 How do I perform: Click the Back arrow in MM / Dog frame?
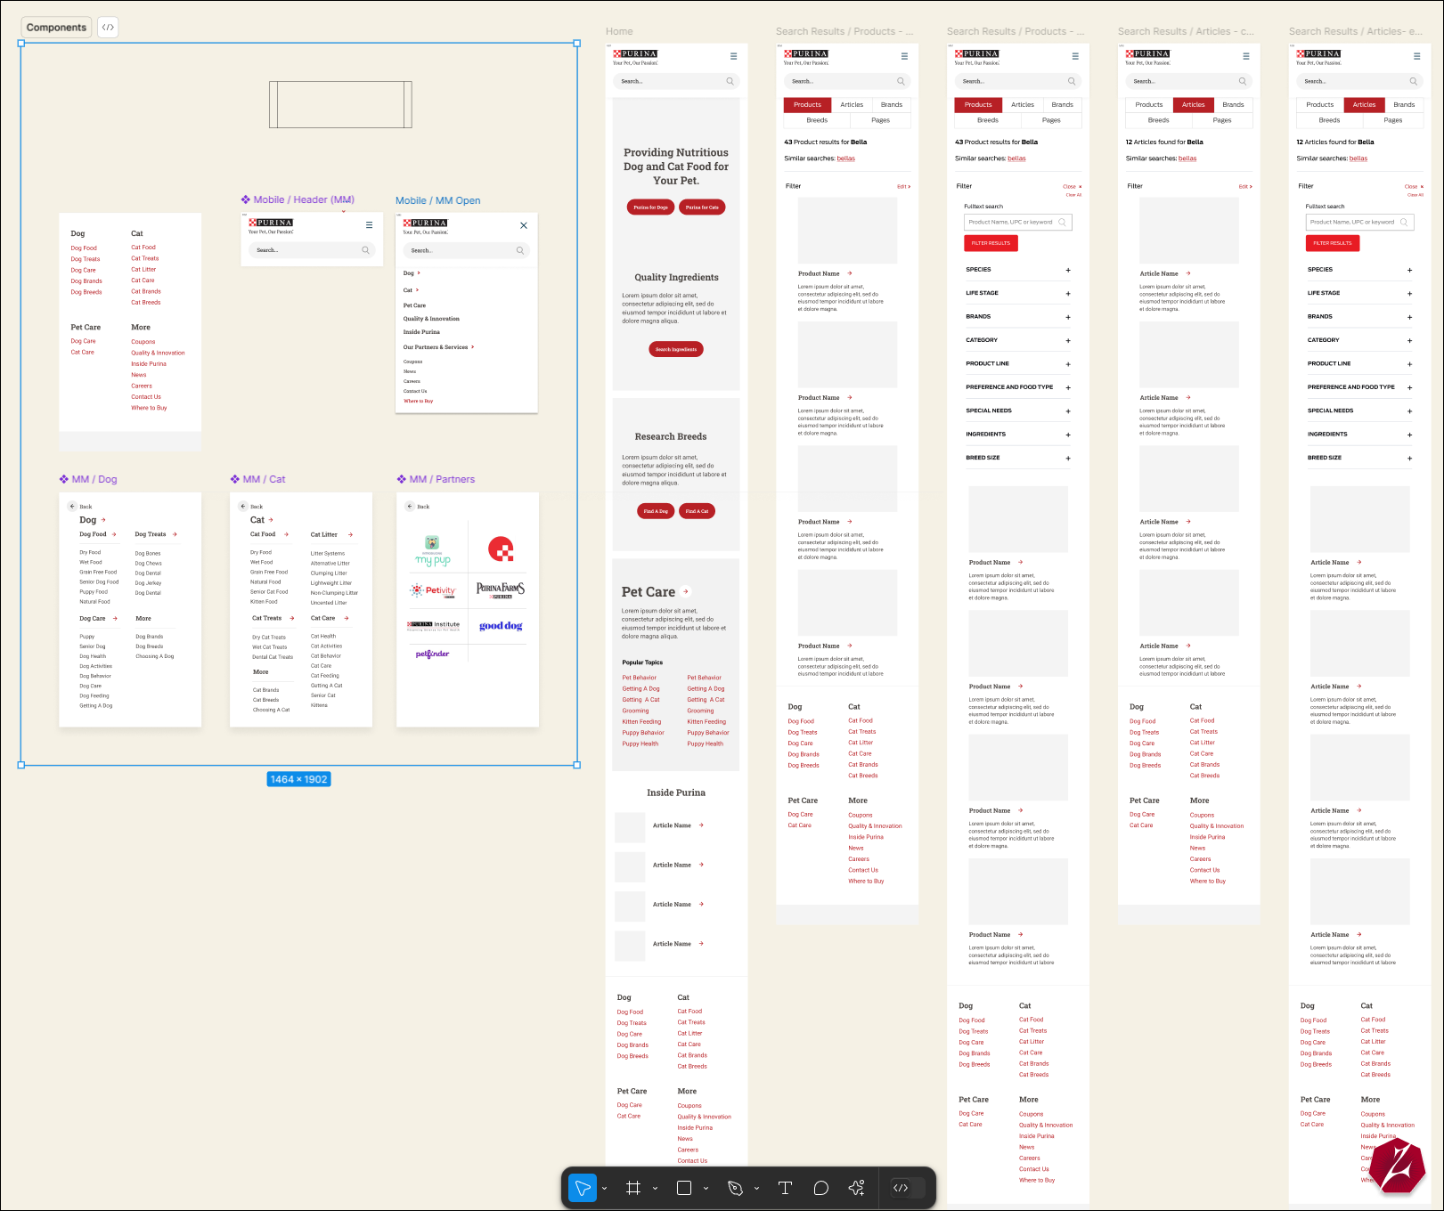click(x=72, y=507)
